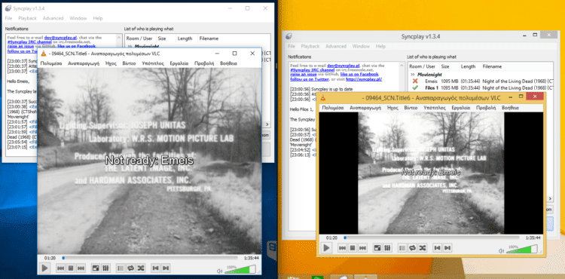Open File menu in left Syncplay window

point(8,18)
